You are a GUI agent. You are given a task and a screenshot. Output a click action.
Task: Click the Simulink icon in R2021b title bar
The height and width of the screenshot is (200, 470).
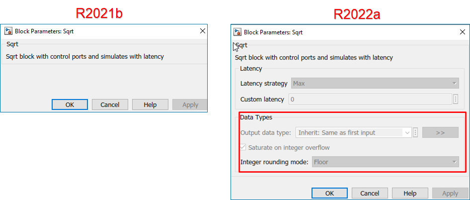[x=8, y=31]
